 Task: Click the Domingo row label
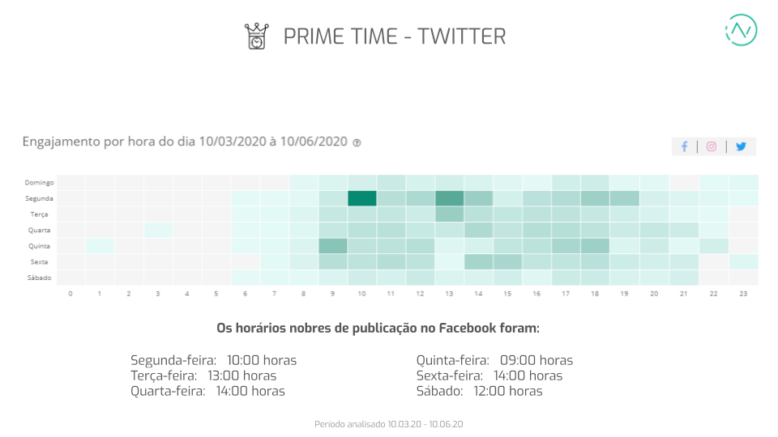(x=39, y=183)
